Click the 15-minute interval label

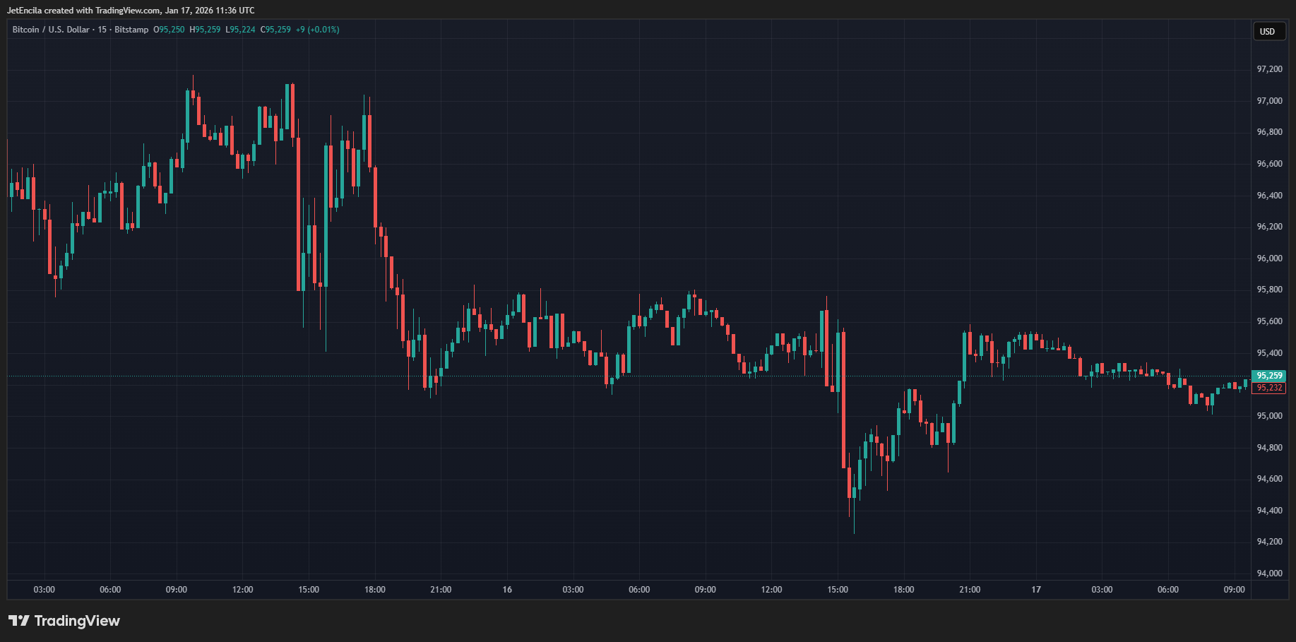[101, 30]
